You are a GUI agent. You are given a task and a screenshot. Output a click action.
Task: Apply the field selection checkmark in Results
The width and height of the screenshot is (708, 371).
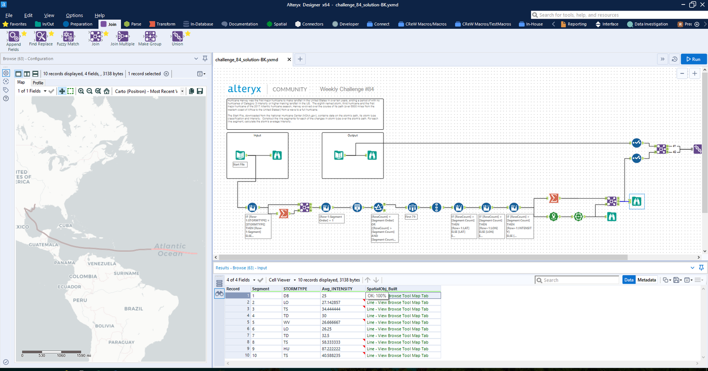[x=261, y=280]
